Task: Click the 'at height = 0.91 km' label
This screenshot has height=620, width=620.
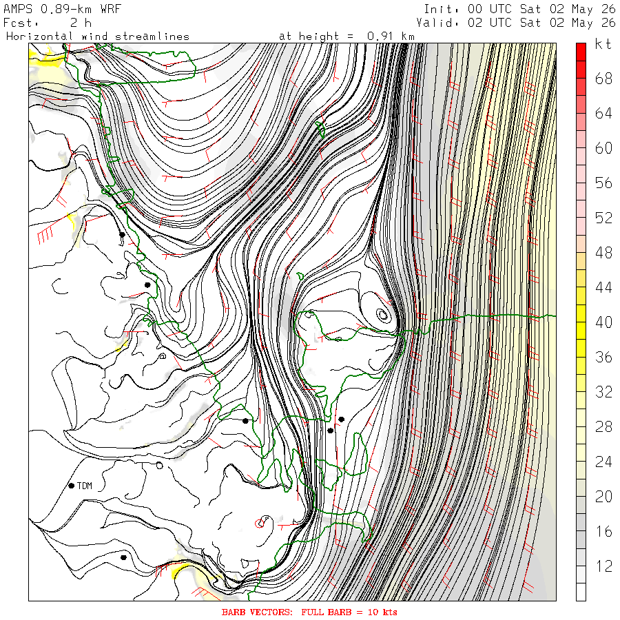Action: click(347, 37)
